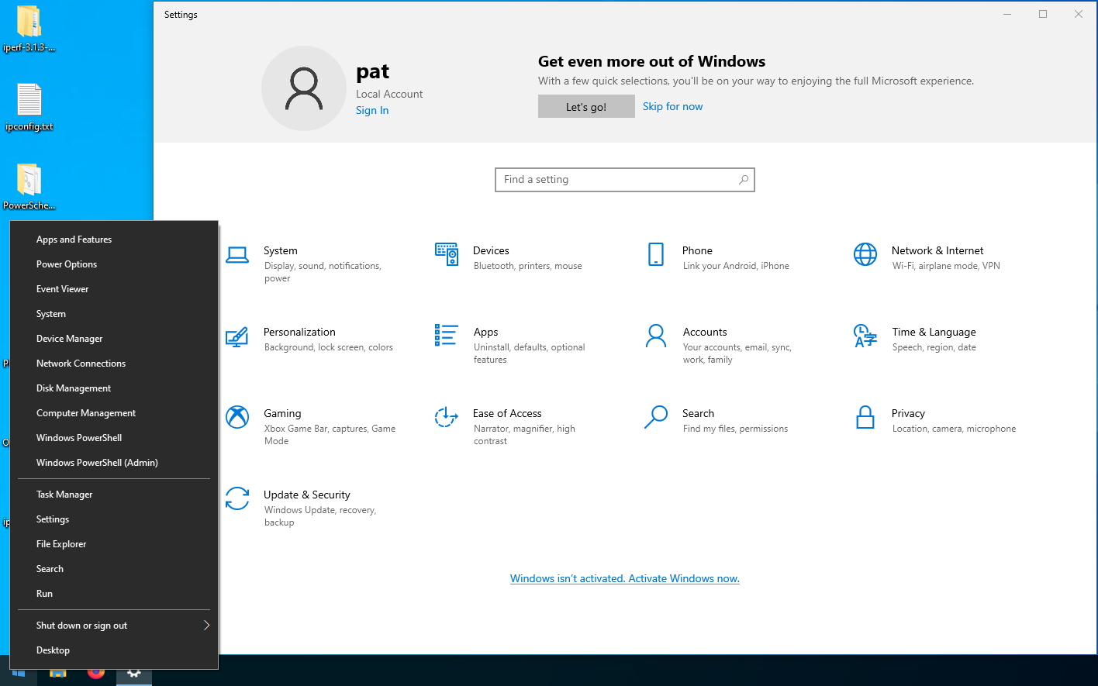Click the Time & Language icon
Viewport: 1098px width, 686px height.
865,336
